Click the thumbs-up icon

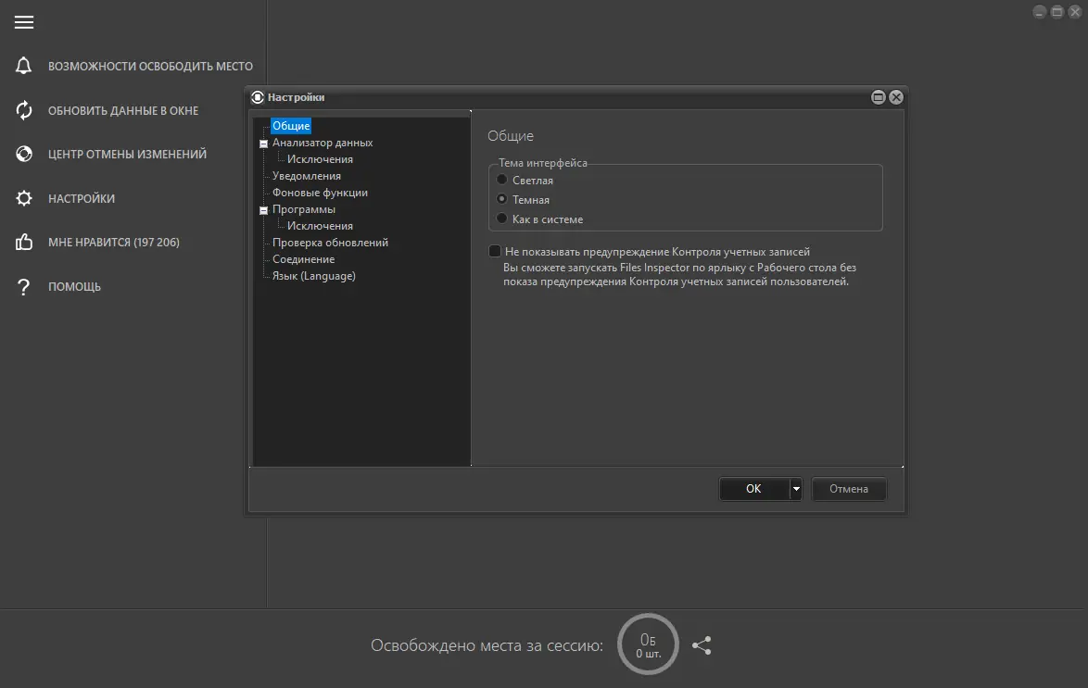tap(23, 242)
